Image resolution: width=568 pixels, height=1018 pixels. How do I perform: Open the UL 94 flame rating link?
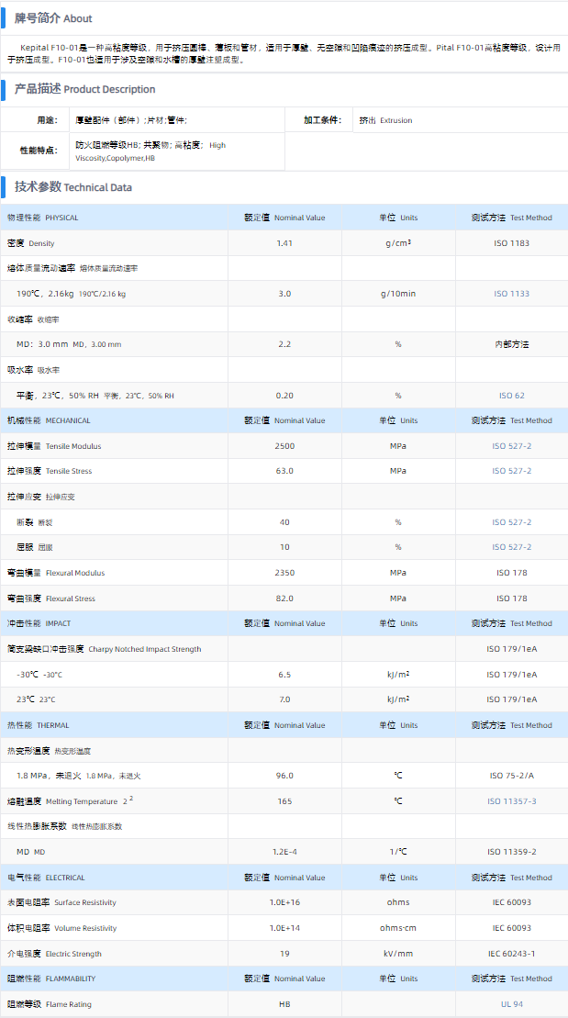point(511,1004)
